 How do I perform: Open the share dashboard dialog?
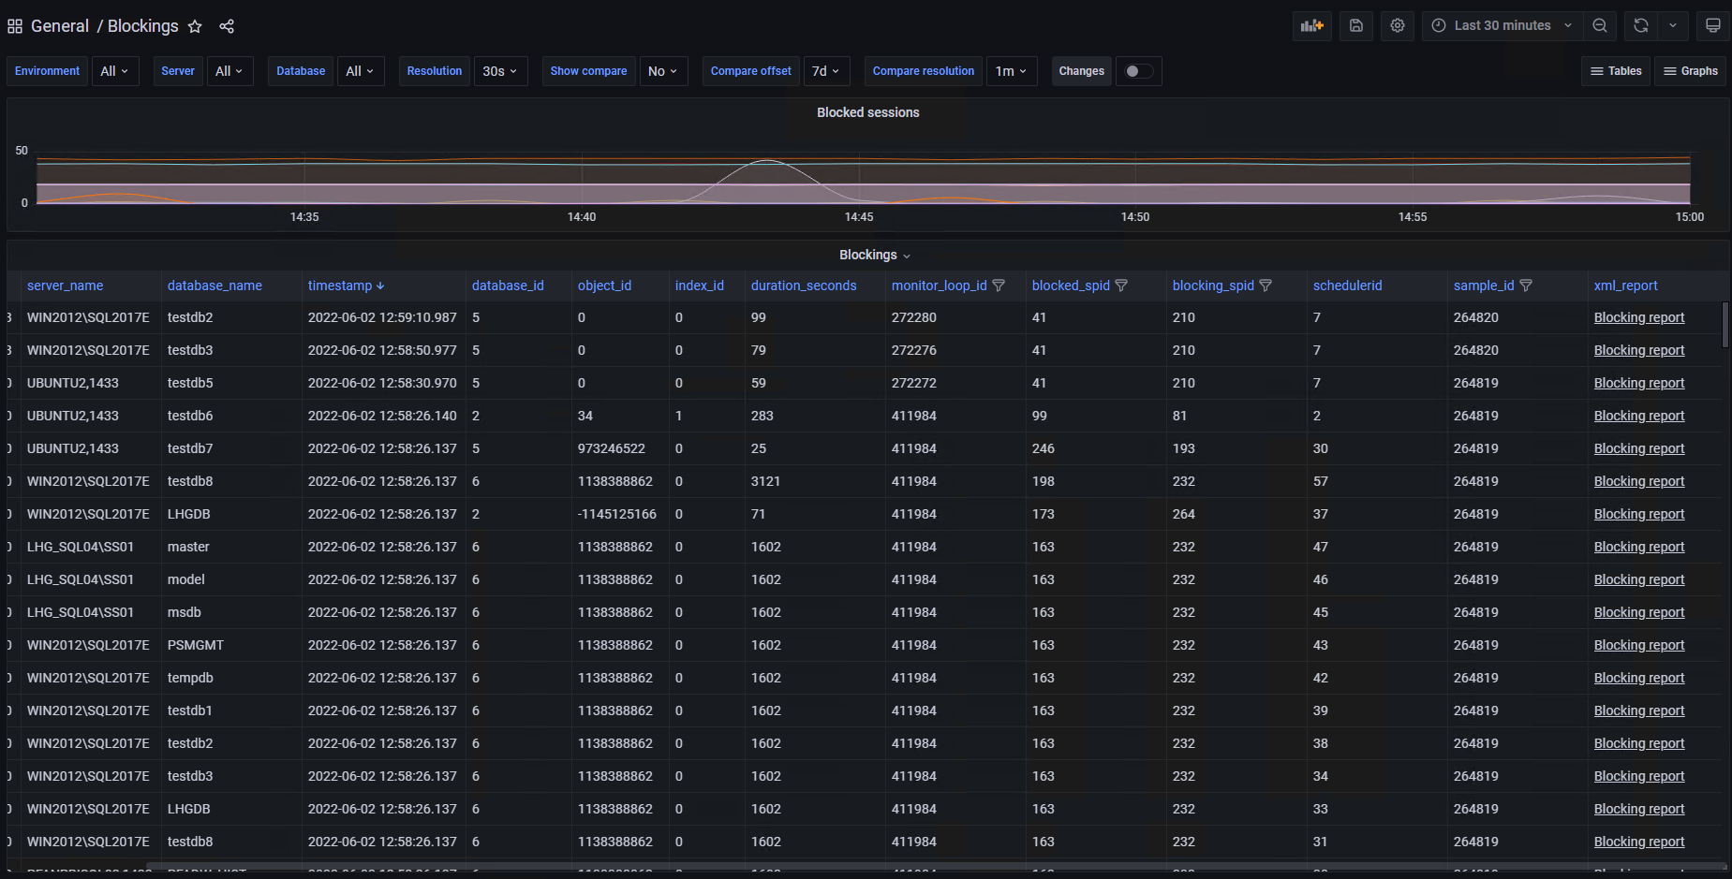tap(227, 26)
